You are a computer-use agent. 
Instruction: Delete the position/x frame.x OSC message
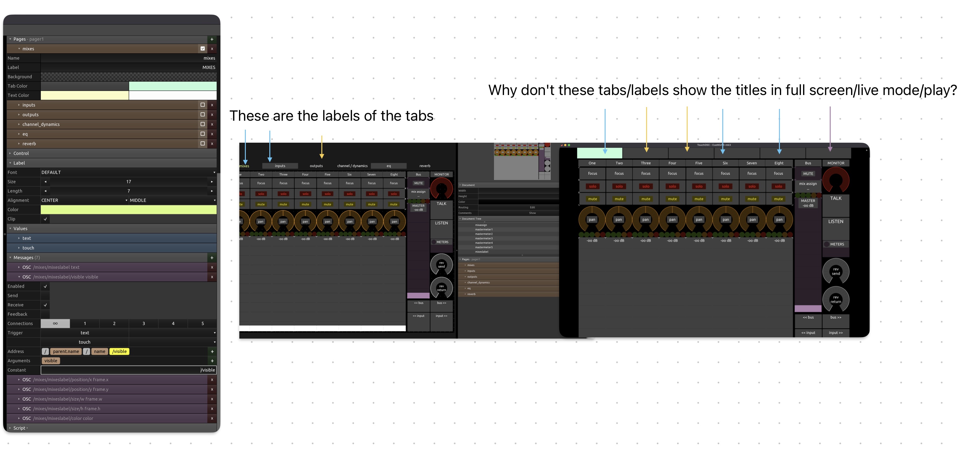tap(212, 380)
